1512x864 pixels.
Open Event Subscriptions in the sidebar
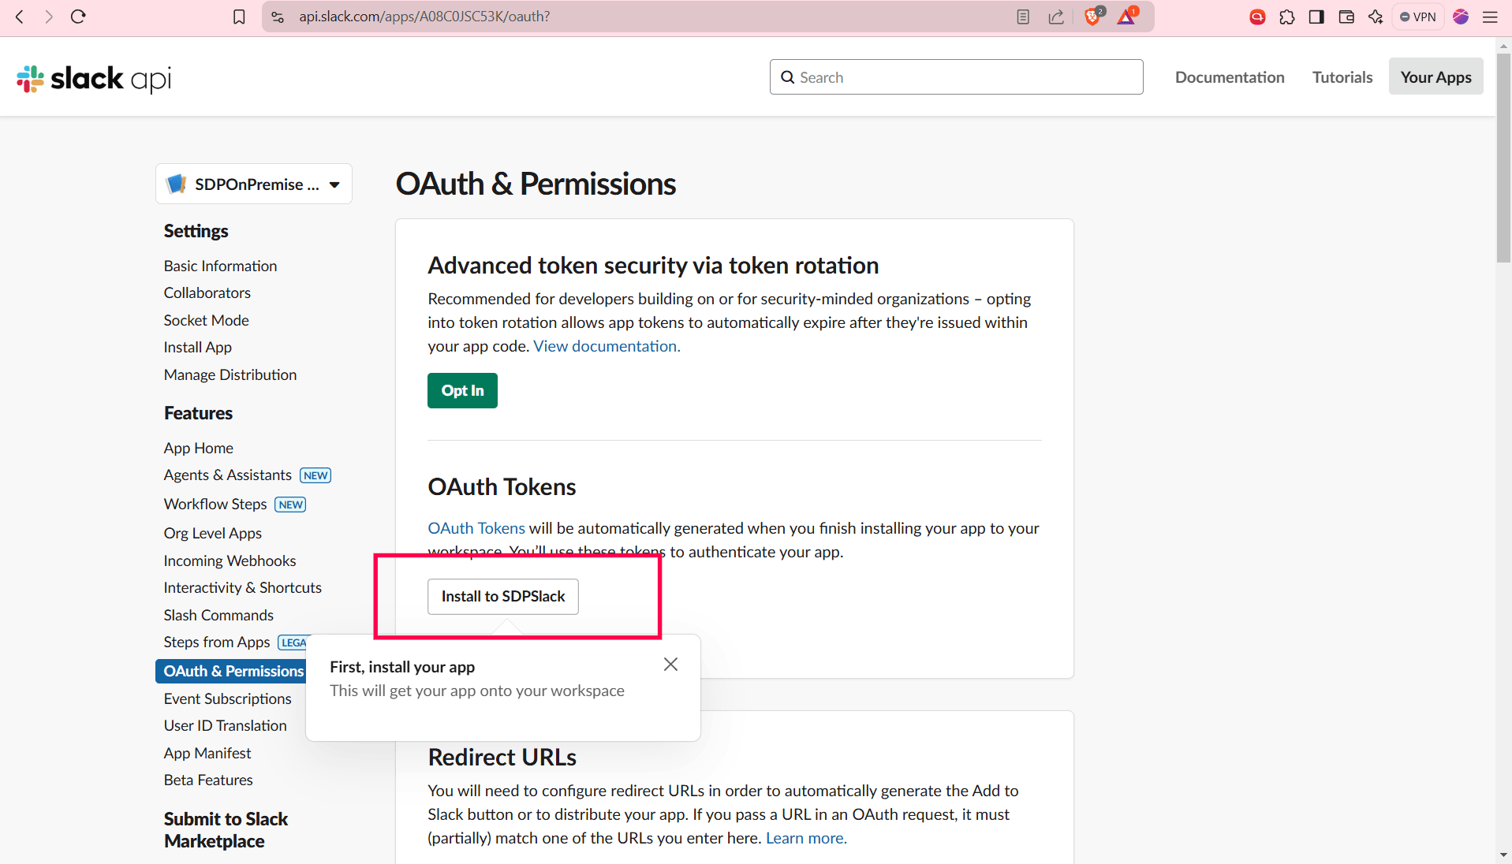point(227,698)
